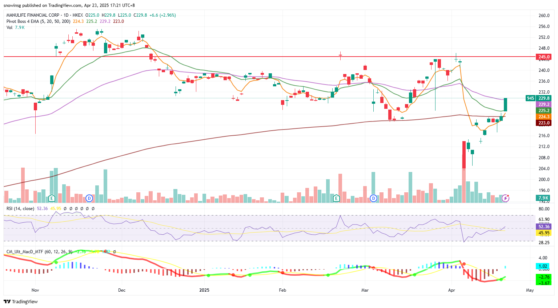Click the purple 52.36 RSI axis label
The image size is (558, 308).
[544, 227]
